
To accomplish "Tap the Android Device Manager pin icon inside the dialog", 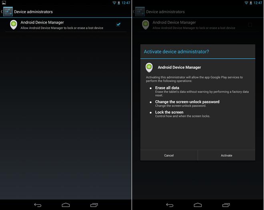I will click(x=149, y=67).
